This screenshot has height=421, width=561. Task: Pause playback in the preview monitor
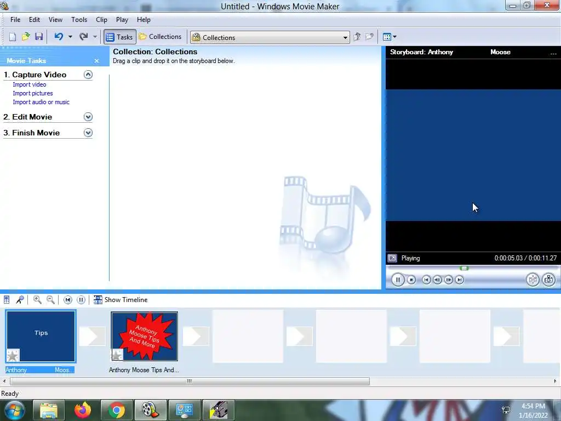point(398,280)
